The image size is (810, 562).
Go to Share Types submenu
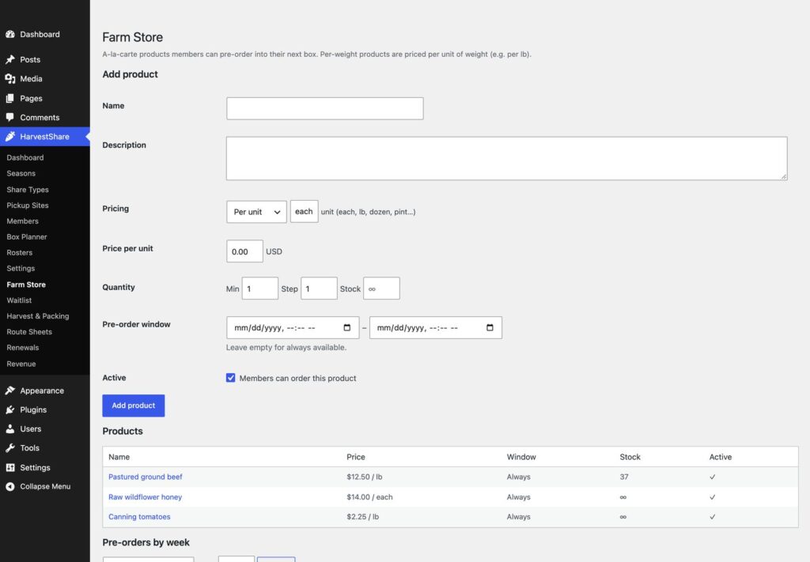28,190
